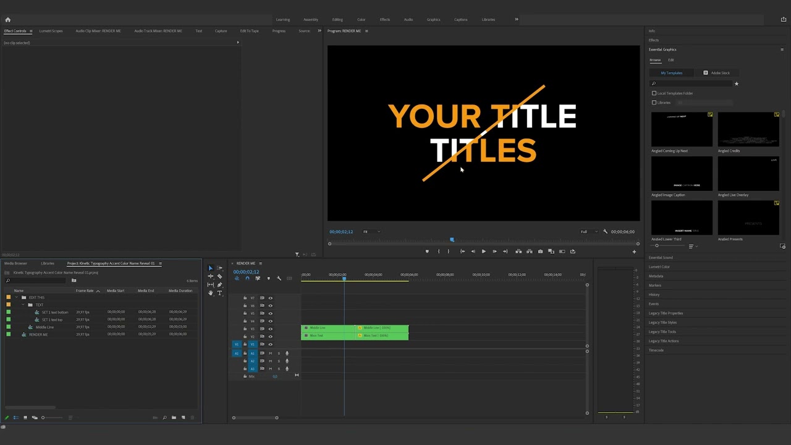
Task: Collapse the EDIT THIS bin
Action: [x=17, y=297]
